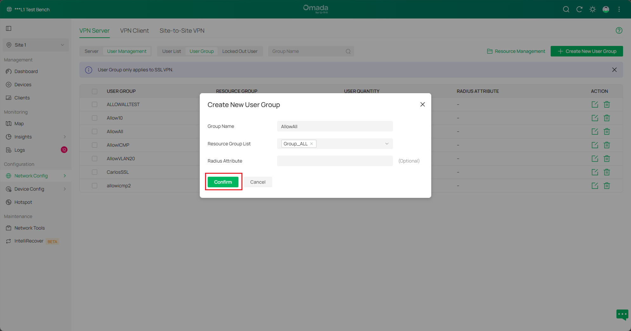Expand the Network Config submenu
This screenshot has width=631, height=331.
(x=65, y=176)
